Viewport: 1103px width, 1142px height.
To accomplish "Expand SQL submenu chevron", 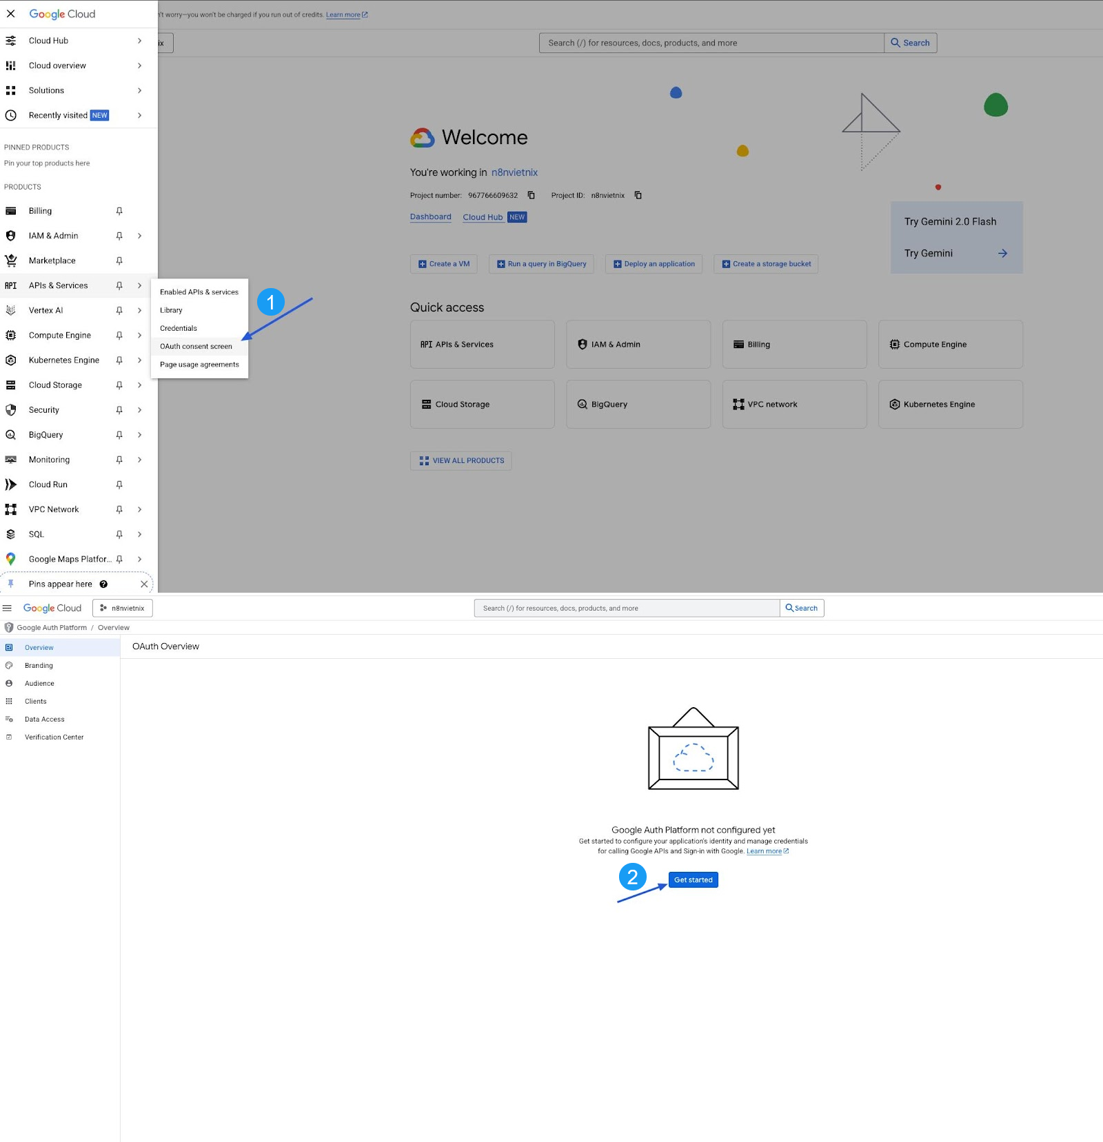I will pyautogui.click(x=139, y=534).
